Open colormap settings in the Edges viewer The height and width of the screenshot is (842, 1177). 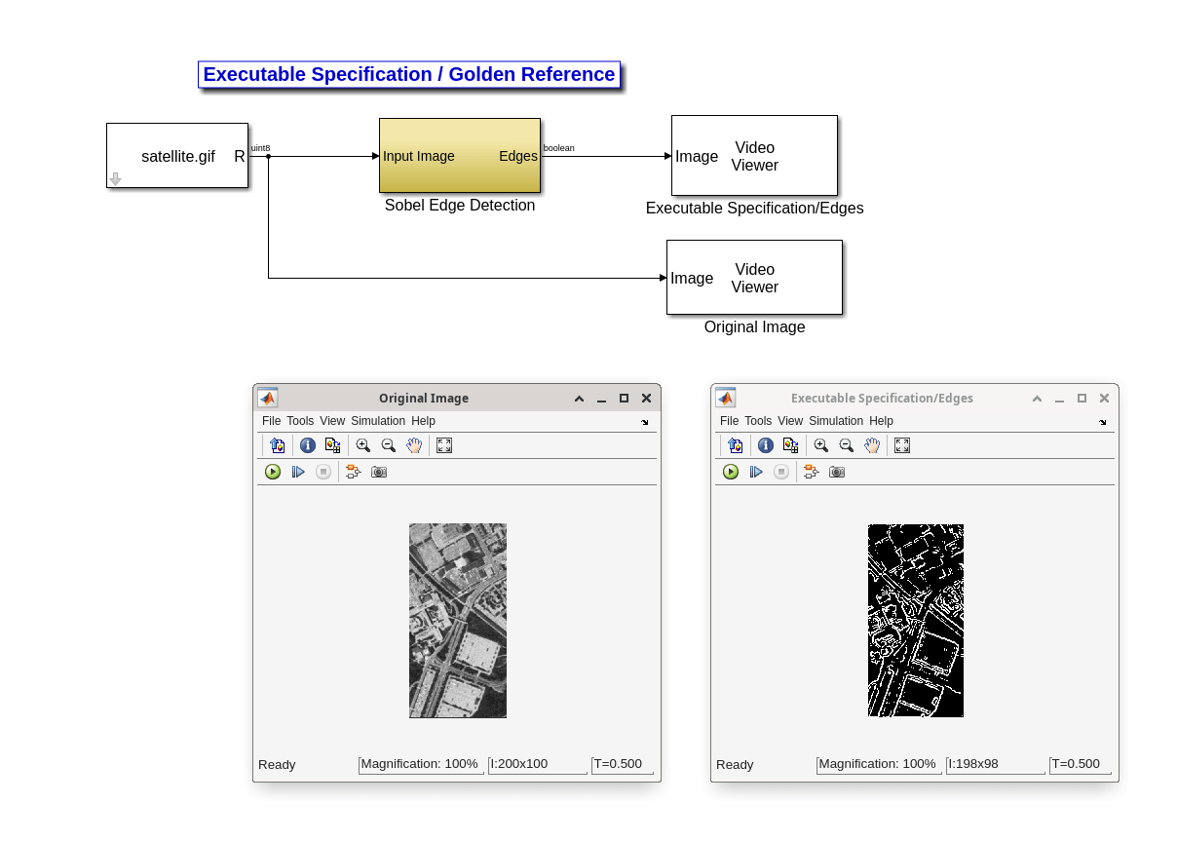(790, 445)
